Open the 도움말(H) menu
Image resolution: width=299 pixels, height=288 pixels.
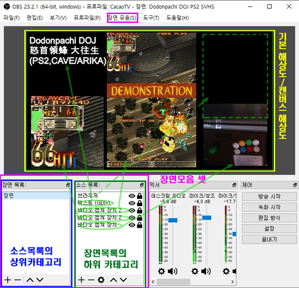[178, 18]
